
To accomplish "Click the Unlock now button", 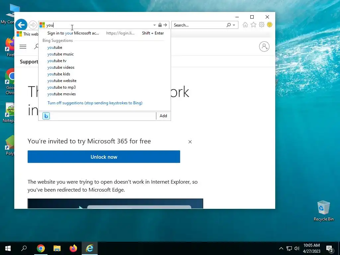I will 104,157.
